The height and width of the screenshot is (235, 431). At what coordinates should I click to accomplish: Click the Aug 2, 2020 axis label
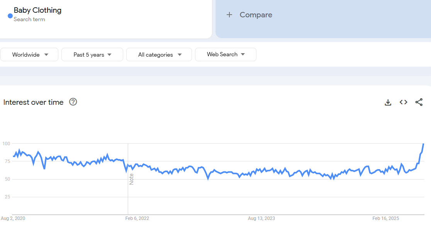point(13,218)
